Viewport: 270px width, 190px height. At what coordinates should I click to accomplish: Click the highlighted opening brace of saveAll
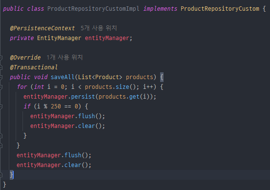tap(162, 77)
